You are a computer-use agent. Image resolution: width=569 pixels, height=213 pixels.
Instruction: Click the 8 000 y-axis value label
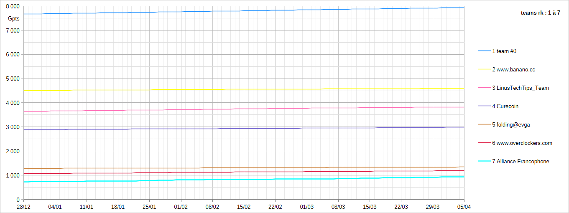coord(12,6)
